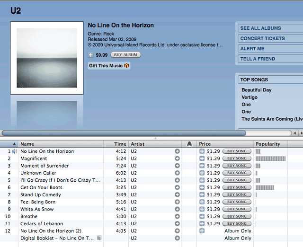This screenshot has height=247, width=303.
Task: Click the plus icon in Magnificent price cell
Action: 202,159
